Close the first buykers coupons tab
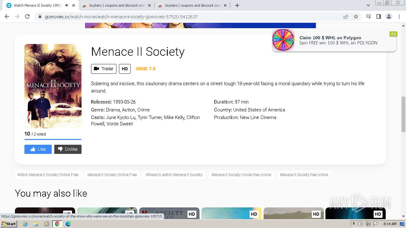Viewport: 406px width, 228px height. point(150,5)
